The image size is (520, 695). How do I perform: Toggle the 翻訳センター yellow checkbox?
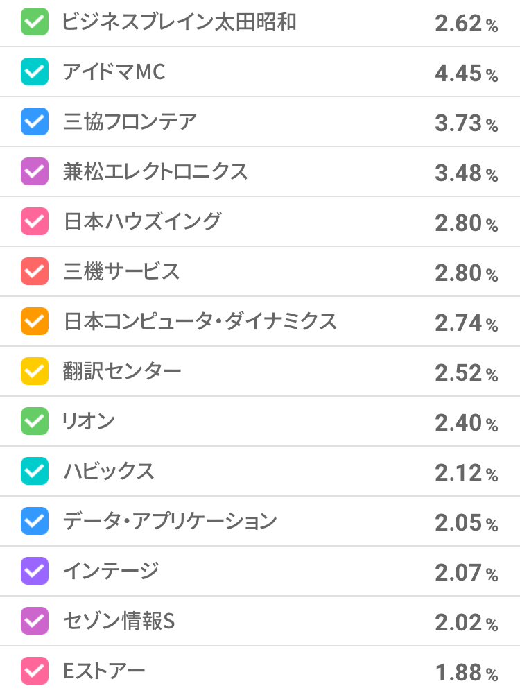click(x=35, y=372)
